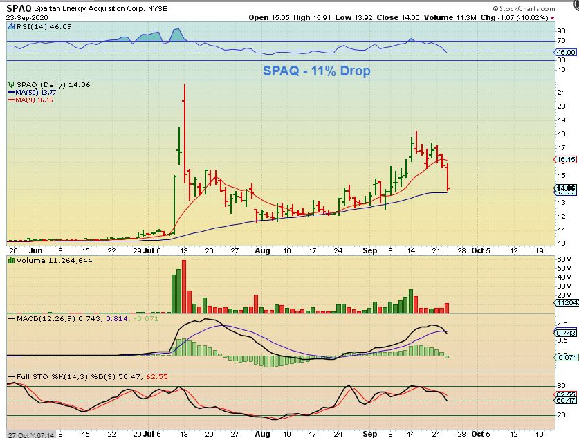The image size is (579, 438).
Task: Click the Close 14.06 header value
Action: (398, 17)
